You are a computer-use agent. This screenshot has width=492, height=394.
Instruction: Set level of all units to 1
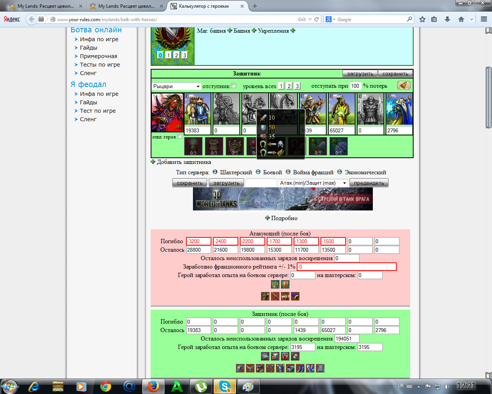[x=281, y=86]
